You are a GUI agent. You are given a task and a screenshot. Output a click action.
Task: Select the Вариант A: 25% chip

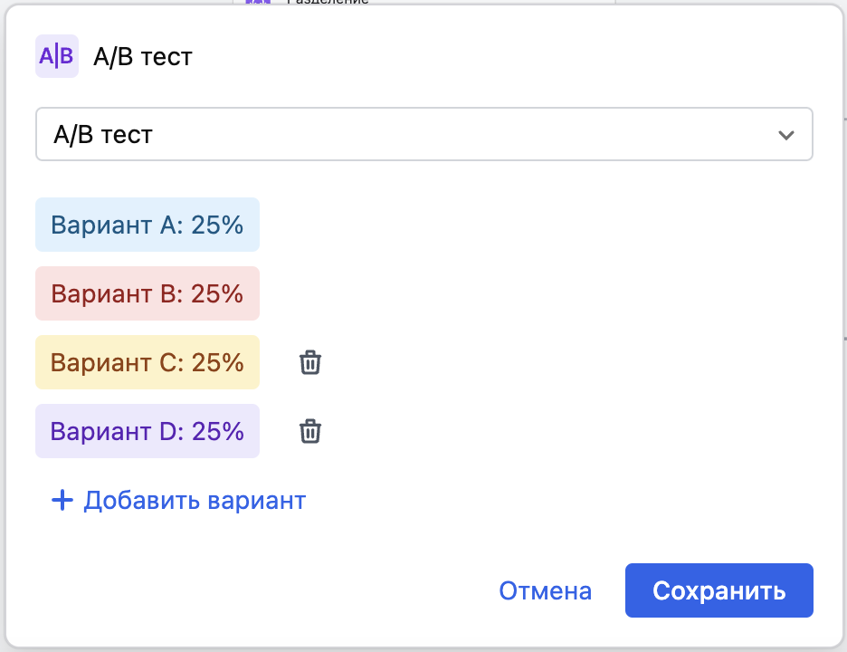(x=147, y=224)
